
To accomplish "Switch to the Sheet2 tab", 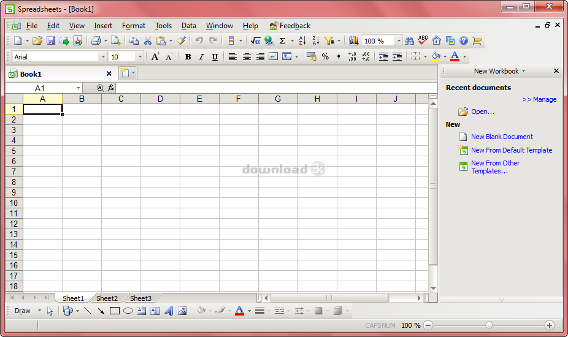I will click(107, 298).
